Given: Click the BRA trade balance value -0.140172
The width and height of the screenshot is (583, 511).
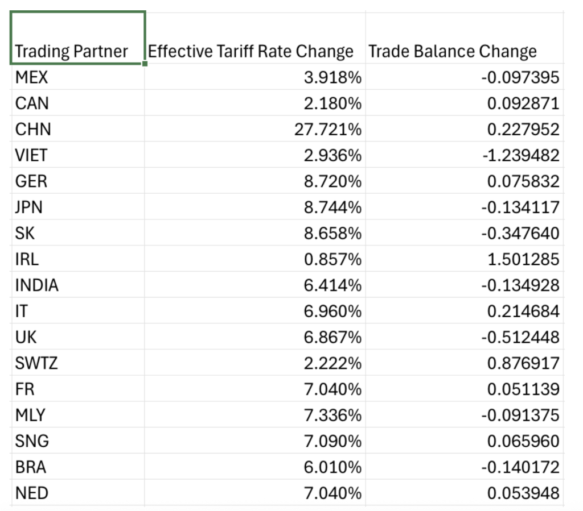Looking at the screenshot, I should pyautogui.click(x=464, y=467).
